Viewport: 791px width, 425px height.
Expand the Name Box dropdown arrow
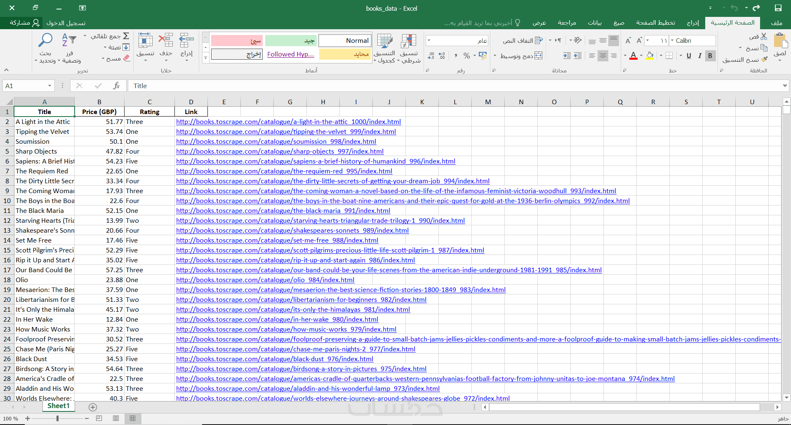tap(49, 86)
